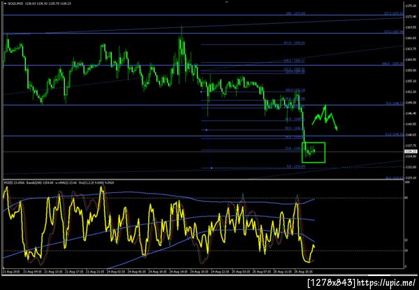Click the GOLD,M15 symbol title text
The height and width of the screenshot is (290, 419).
(15, 4)
